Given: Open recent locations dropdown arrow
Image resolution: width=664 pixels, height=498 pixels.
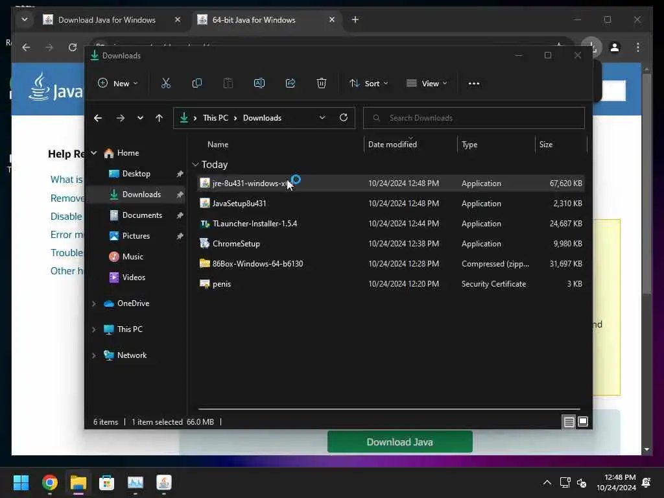Looking at the screenshot, I should pyautogui.click(x=140, y=118).
